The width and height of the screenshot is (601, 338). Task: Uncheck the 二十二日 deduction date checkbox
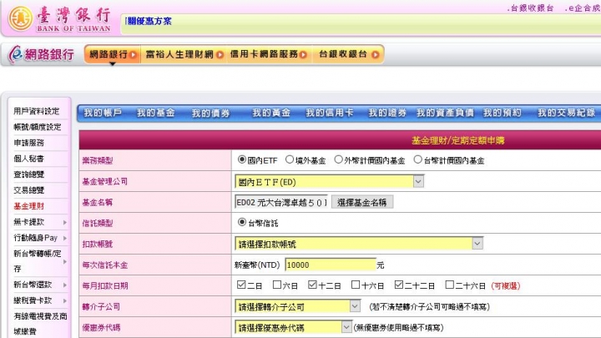click(399, 285)
